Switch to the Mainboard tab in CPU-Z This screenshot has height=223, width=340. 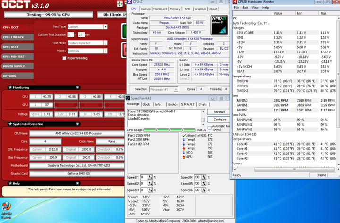[x=160, y=9]
